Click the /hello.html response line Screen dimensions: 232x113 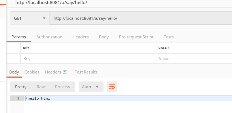click(38, 98)
